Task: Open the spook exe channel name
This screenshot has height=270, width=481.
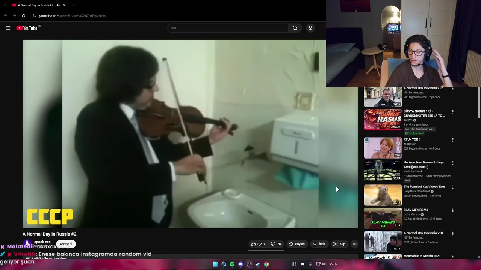Action: tap(42, 242)
